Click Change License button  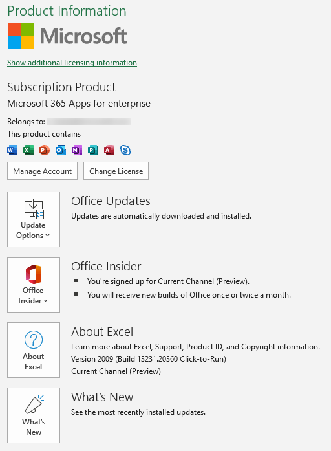(x=116, y=171)
